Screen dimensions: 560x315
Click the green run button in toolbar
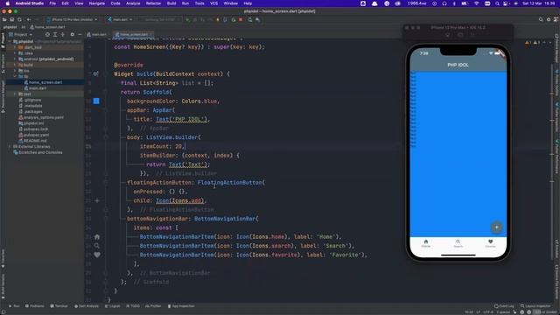click(x=188, y=19)
